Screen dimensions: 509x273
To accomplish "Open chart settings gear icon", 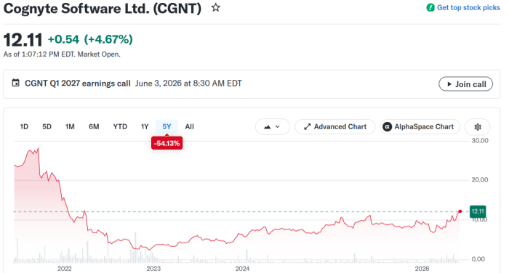I will coord(478,127).
